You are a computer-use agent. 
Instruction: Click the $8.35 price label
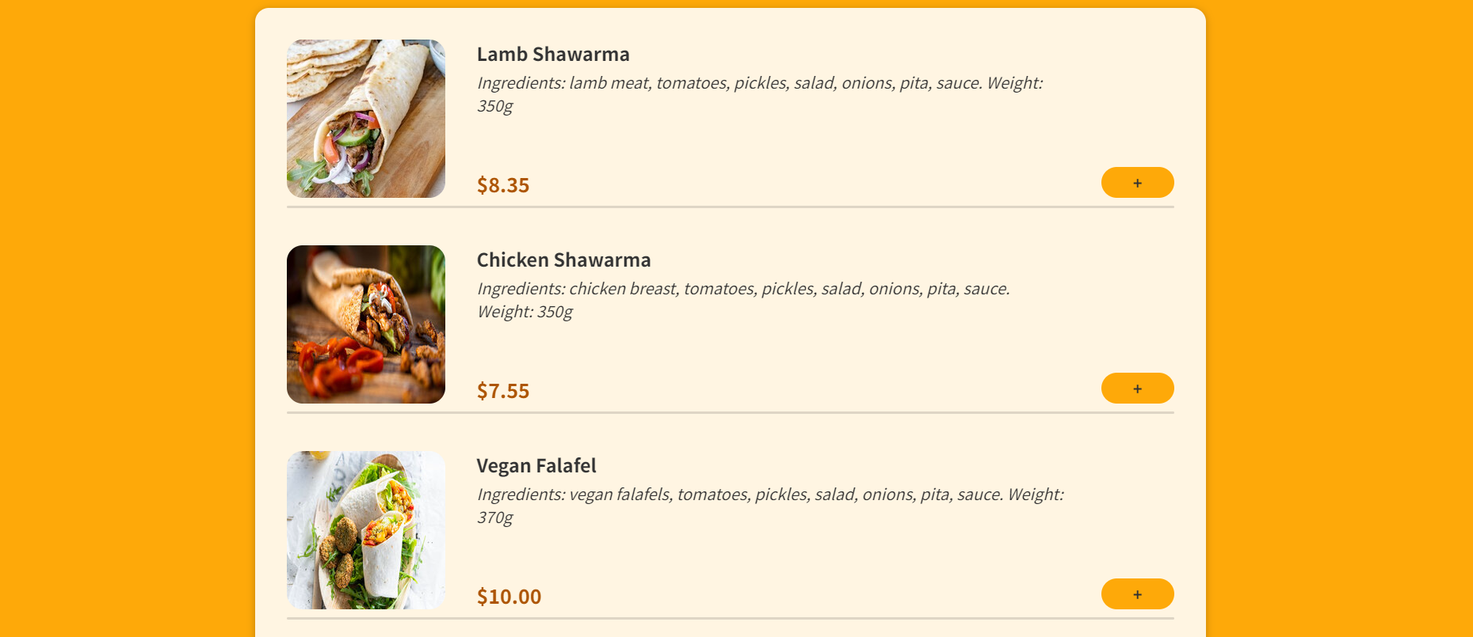(x=503, y=185)
